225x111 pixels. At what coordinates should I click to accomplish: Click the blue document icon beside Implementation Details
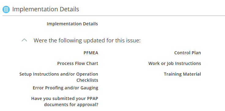(6, 9)
